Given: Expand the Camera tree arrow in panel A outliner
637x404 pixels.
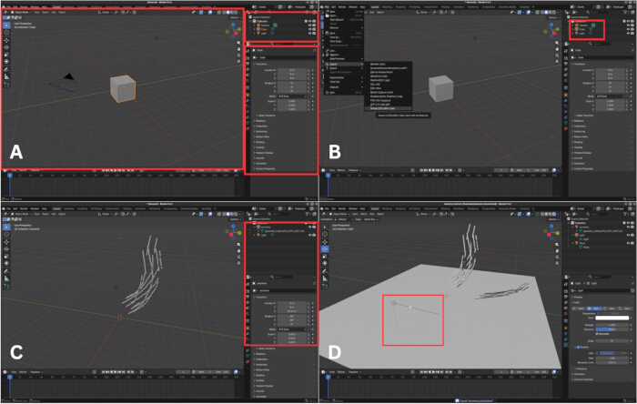Looking at the screenshot, I should point(254,25).
